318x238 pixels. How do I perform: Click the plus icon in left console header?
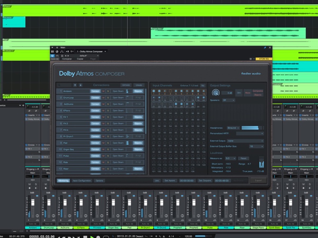[x=23, y=106]
